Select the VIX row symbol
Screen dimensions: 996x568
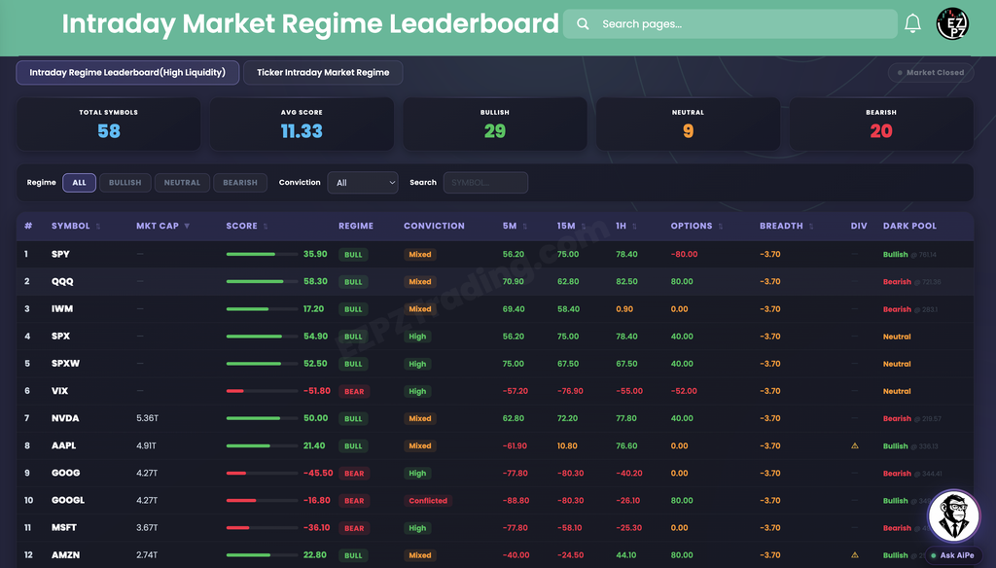(59, 391)
